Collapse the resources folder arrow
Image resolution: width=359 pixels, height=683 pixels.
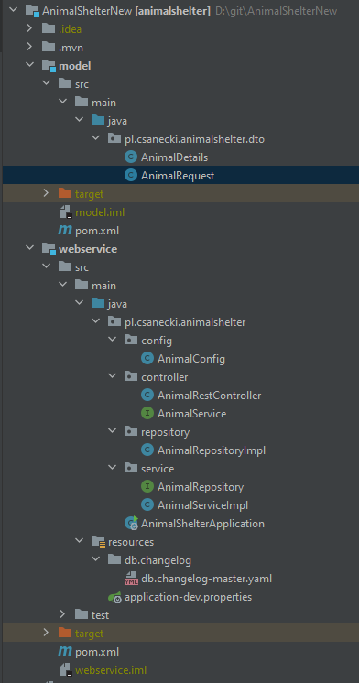tap(80, 541)
